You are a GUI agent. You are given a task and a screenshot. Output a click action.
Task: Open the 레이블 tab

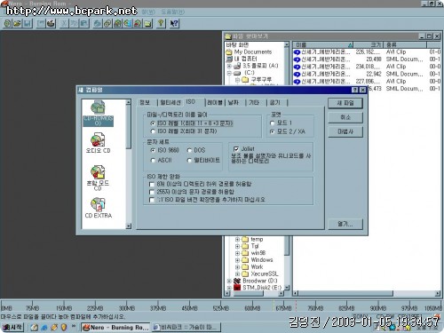215,102
